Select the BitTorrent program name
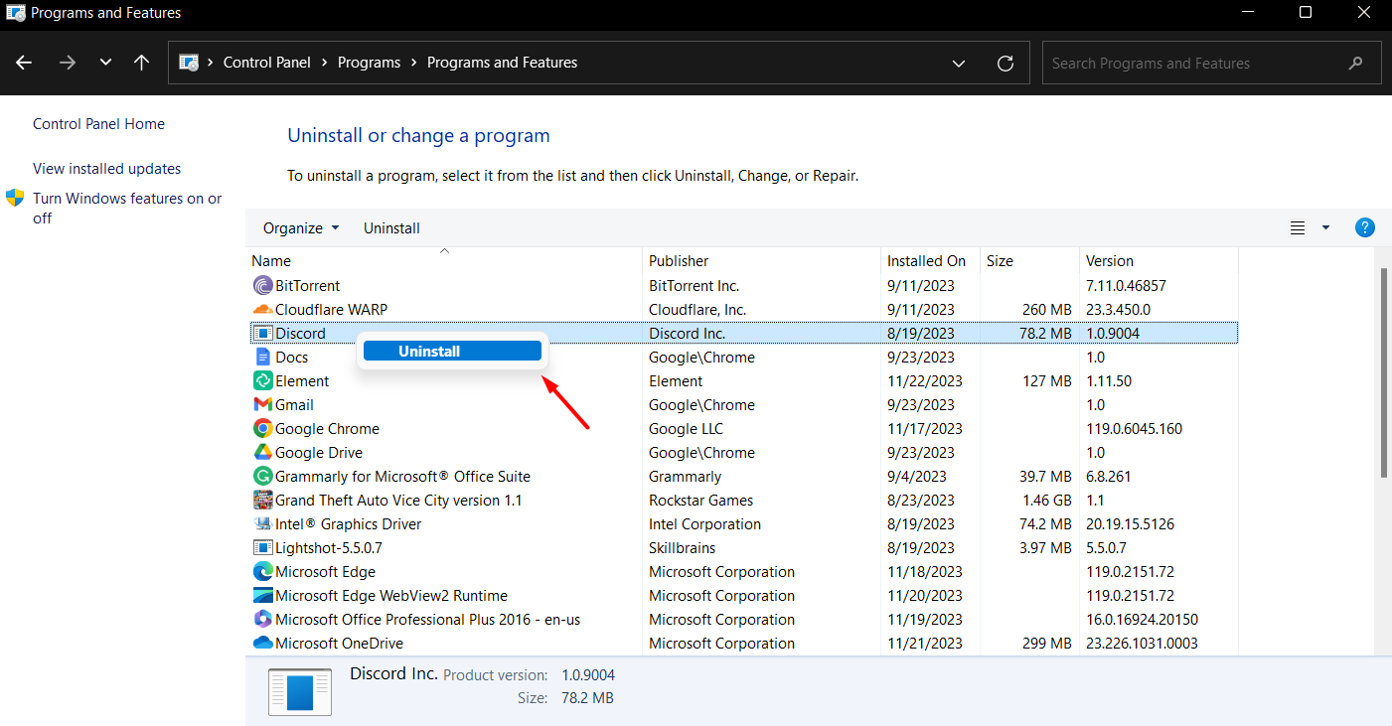Screen dimensions: 1392x726 click(x=307, y=286)
